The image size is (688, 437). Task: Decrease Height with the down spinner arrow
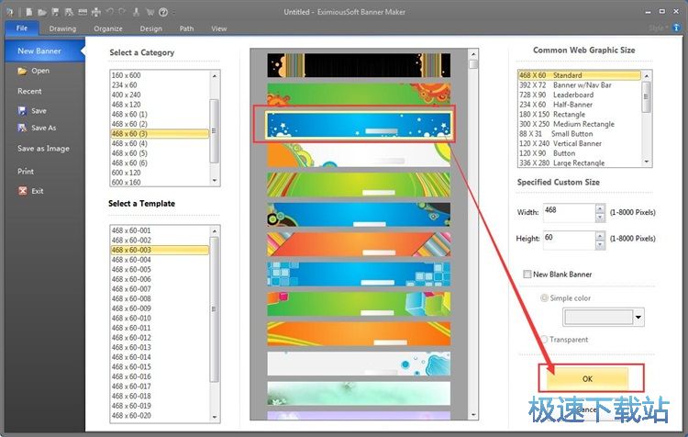(x=600, y=245)
